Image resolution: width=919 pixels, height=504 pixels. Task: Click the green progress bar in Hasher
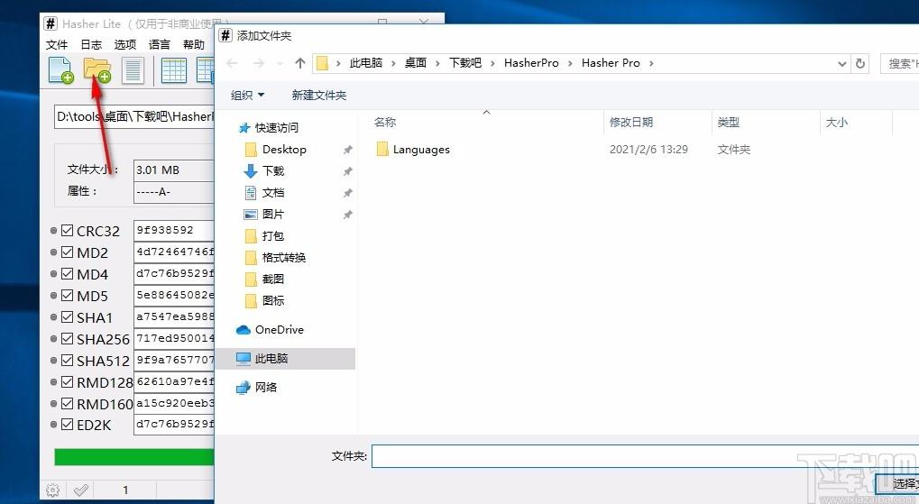pyautogui.click(x=134, y=457)
